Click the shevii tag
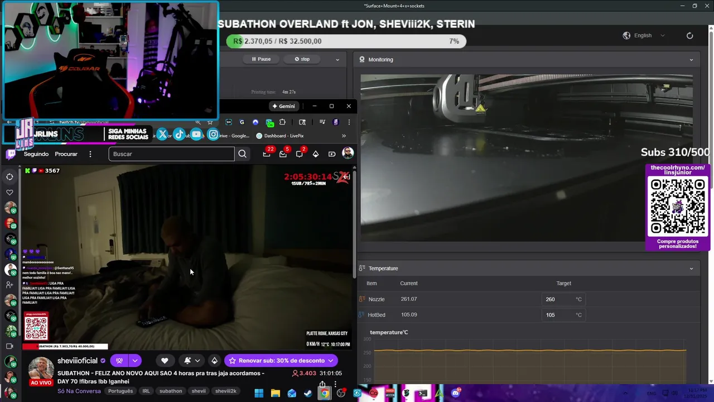 [199, 391]
